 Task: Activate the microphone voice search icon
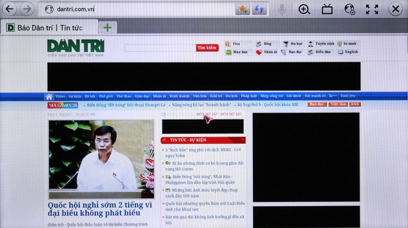pos(282,9)
